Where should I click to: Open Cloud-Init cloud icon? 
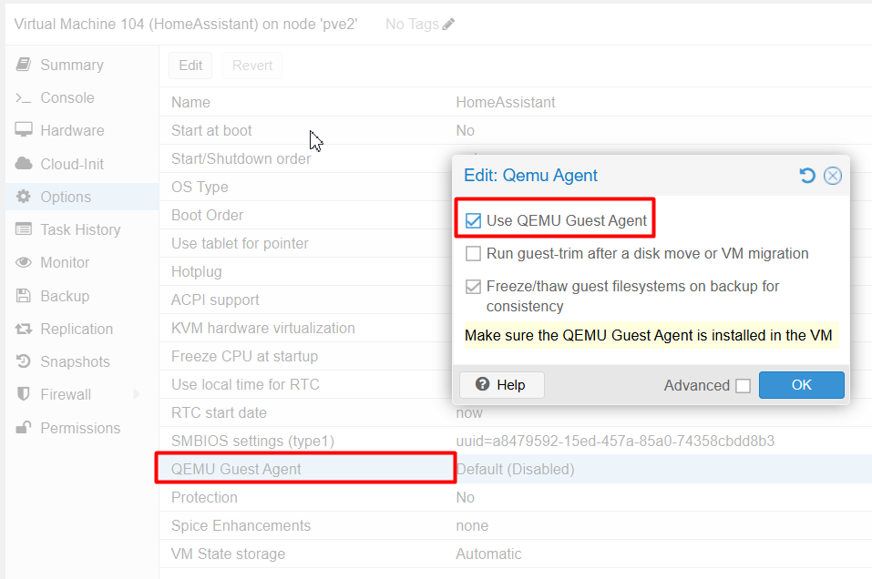(24, 163)
